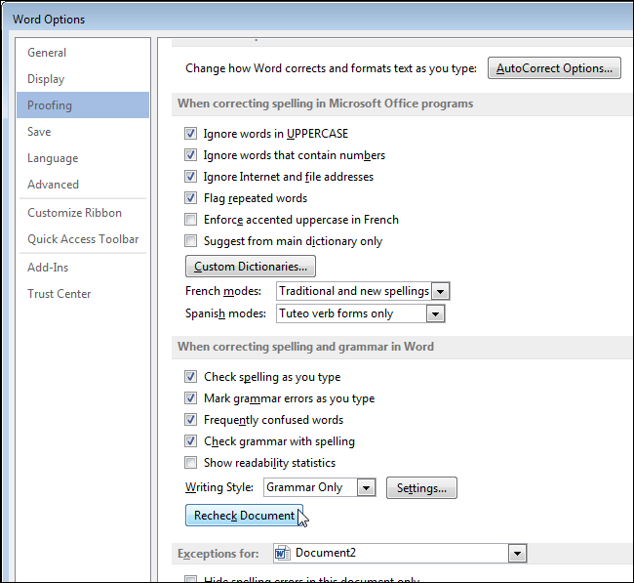
Task: Click the Recheck Document button
Action: click(244, 516)
